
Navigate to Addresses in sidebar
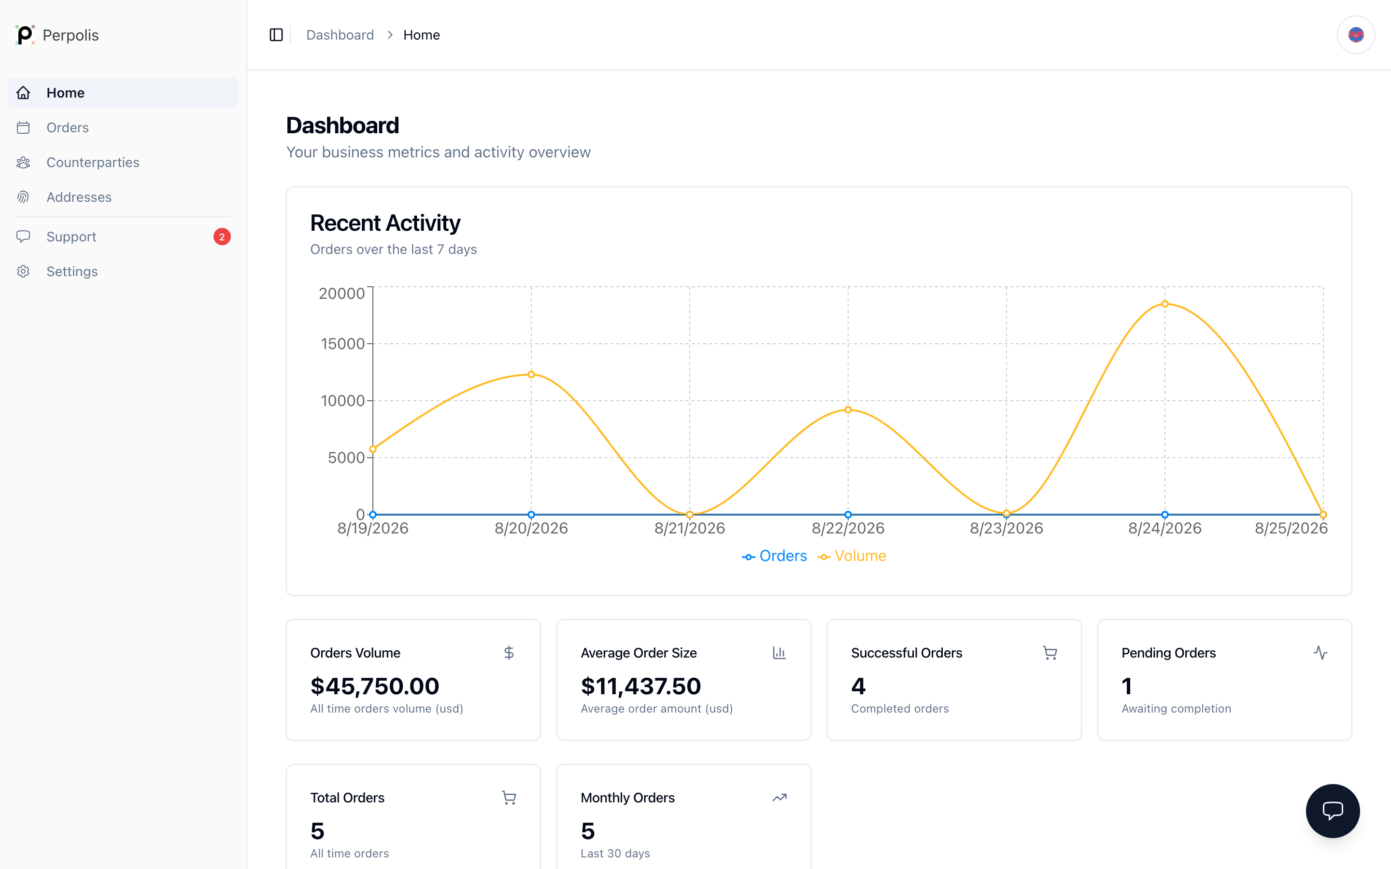(123, 197)
